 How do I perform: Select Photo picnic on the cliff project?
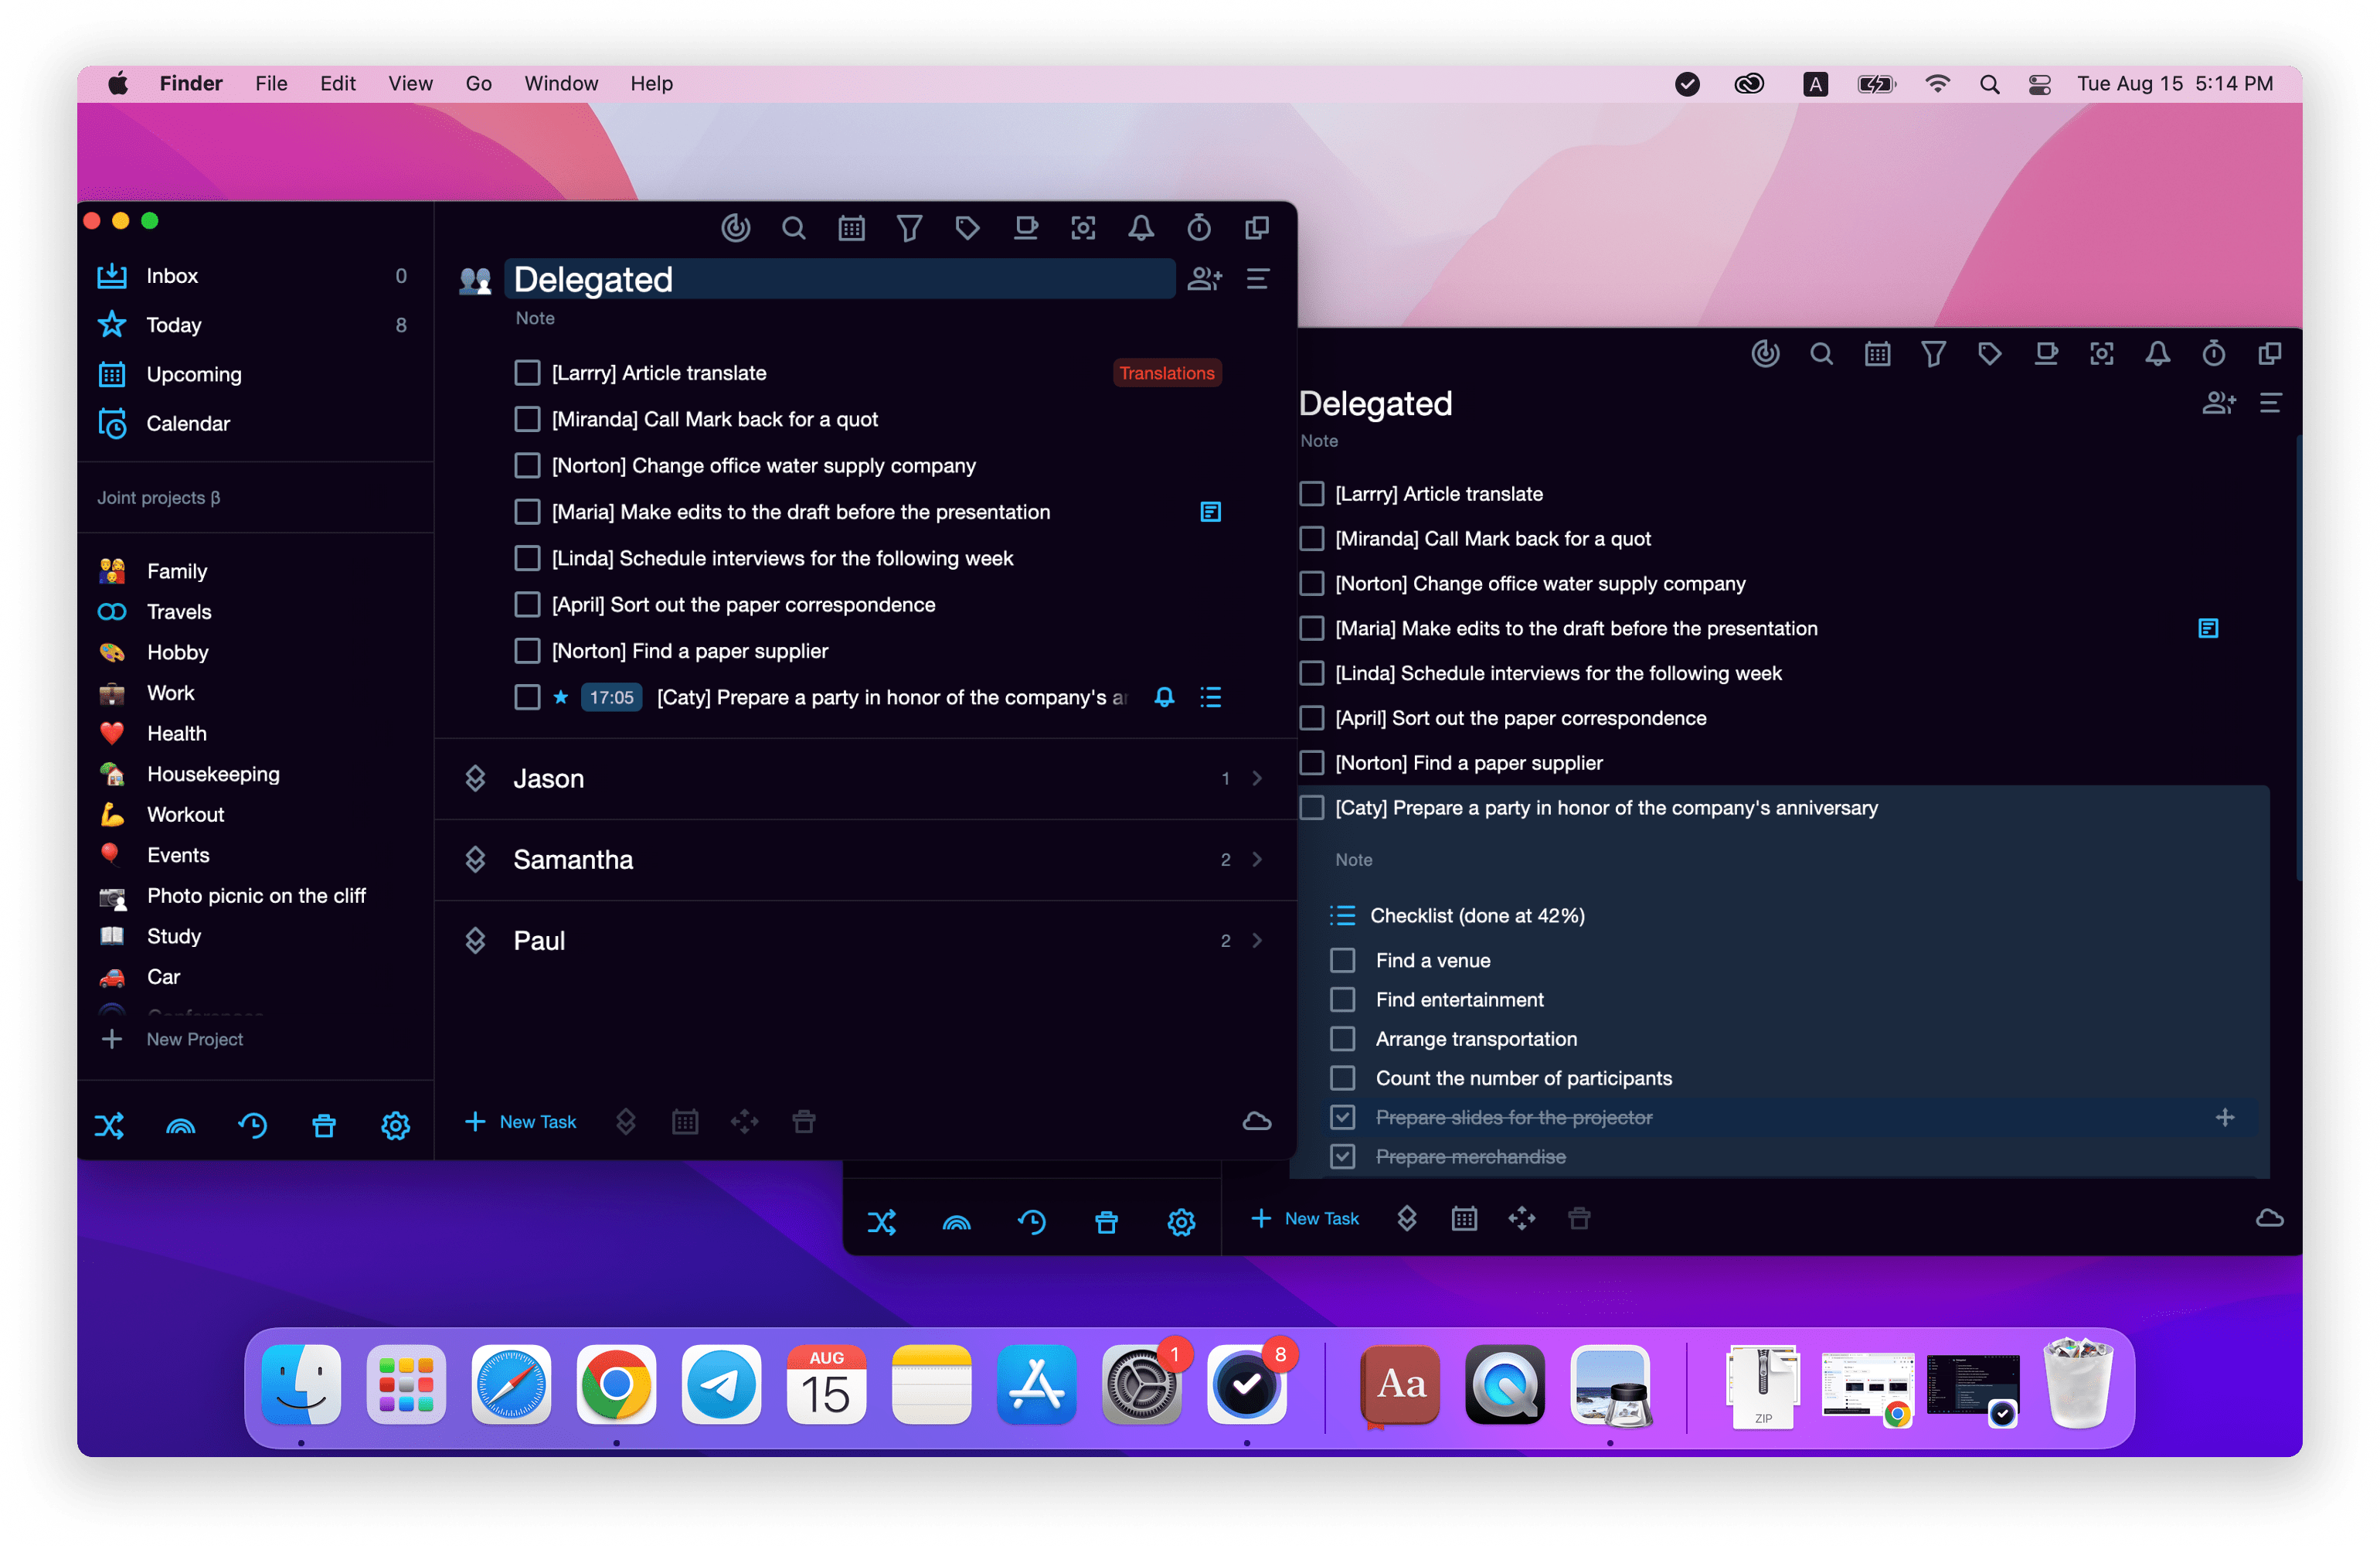click(256, 896)
